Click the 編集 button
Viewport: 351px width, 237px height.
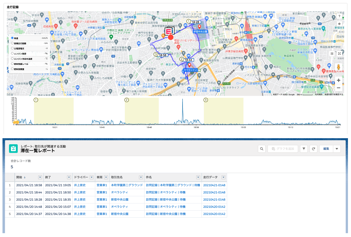coord(326,149)
